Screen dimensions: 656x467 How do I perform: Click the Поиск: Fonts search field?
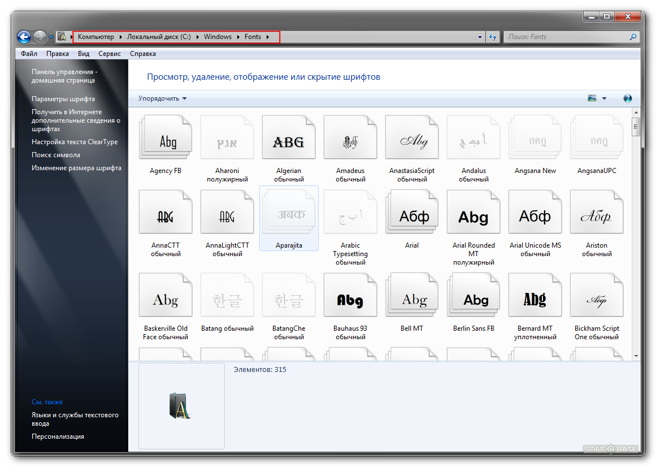point(567,37)
